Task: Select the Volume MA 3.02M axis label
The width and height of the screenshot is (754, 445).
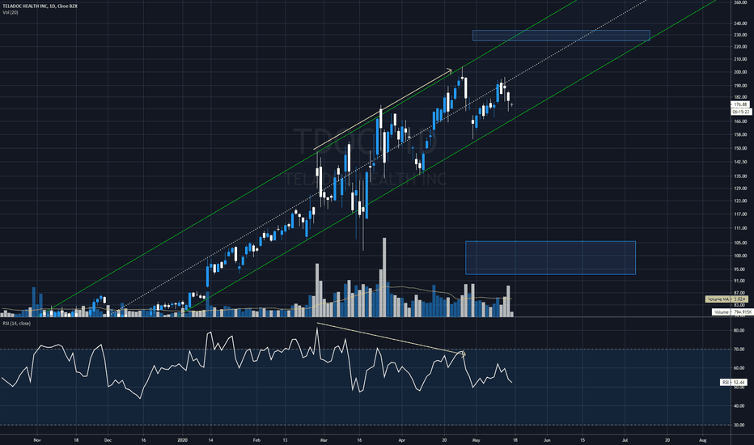Action: click(x=726, y=299)
